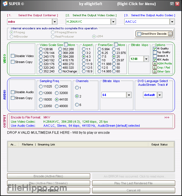This screenshot has height=196, width=182.
Task: Expand the audio Bitrate kbps dropdown
Action: [x=129, y=95]
